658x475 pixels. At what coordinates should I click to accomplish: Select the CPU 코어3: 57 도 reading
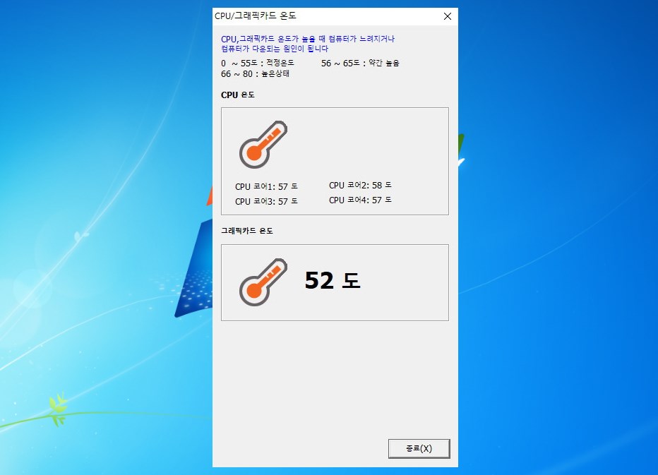point(266,201)
